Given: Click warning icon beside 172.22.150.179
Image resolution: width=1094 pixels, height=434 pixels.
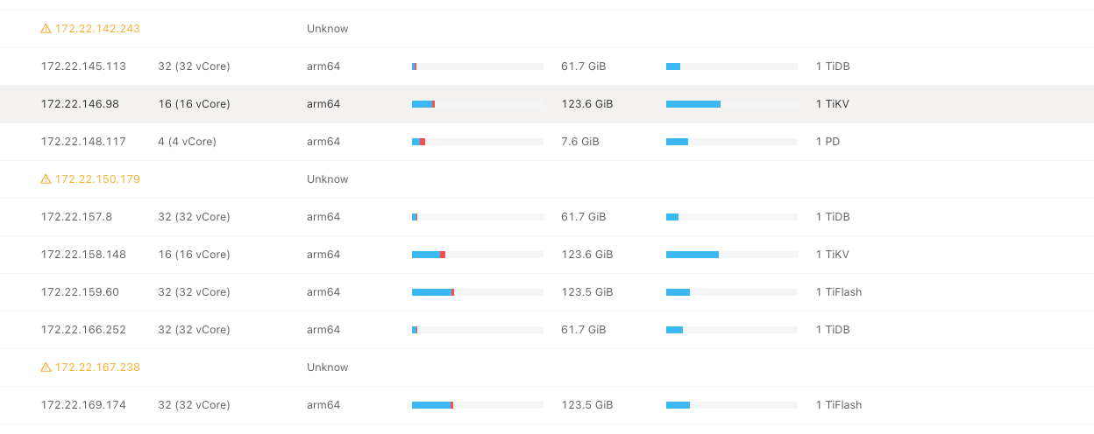Looking at the screenshot, I should [46, 179].
